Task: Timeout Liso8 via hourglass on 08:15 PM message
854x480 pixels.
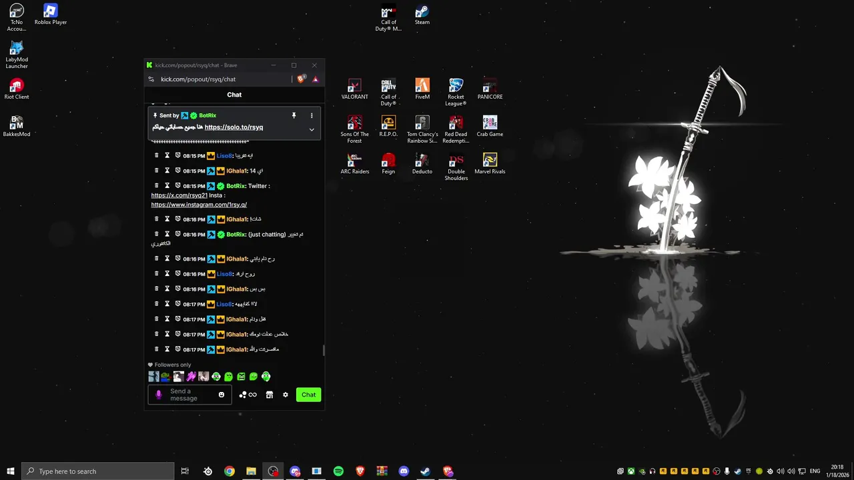Action: 167,155
